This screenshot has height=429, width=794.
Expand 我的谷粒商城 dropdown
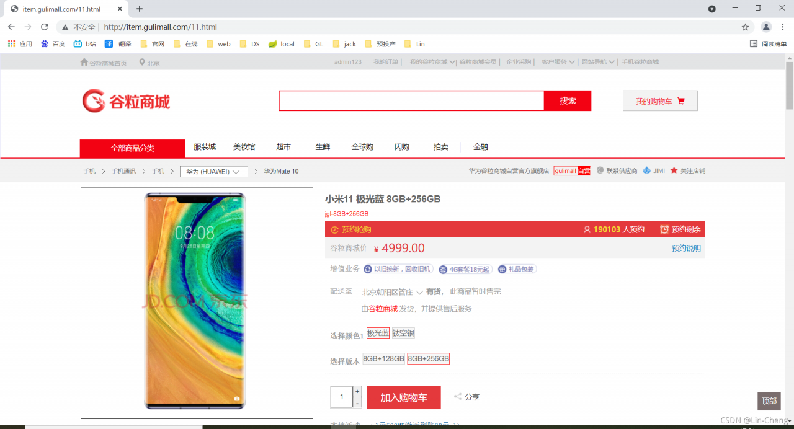432,62
